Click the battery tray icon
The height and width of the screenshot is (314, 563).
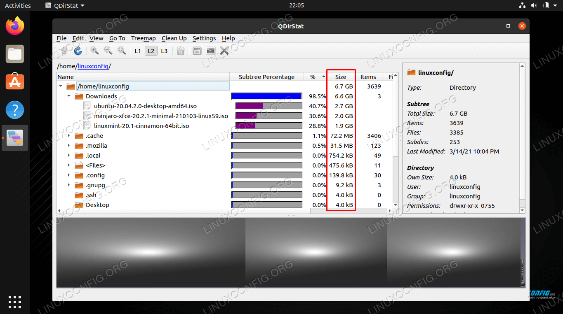[x=546, y=5]
